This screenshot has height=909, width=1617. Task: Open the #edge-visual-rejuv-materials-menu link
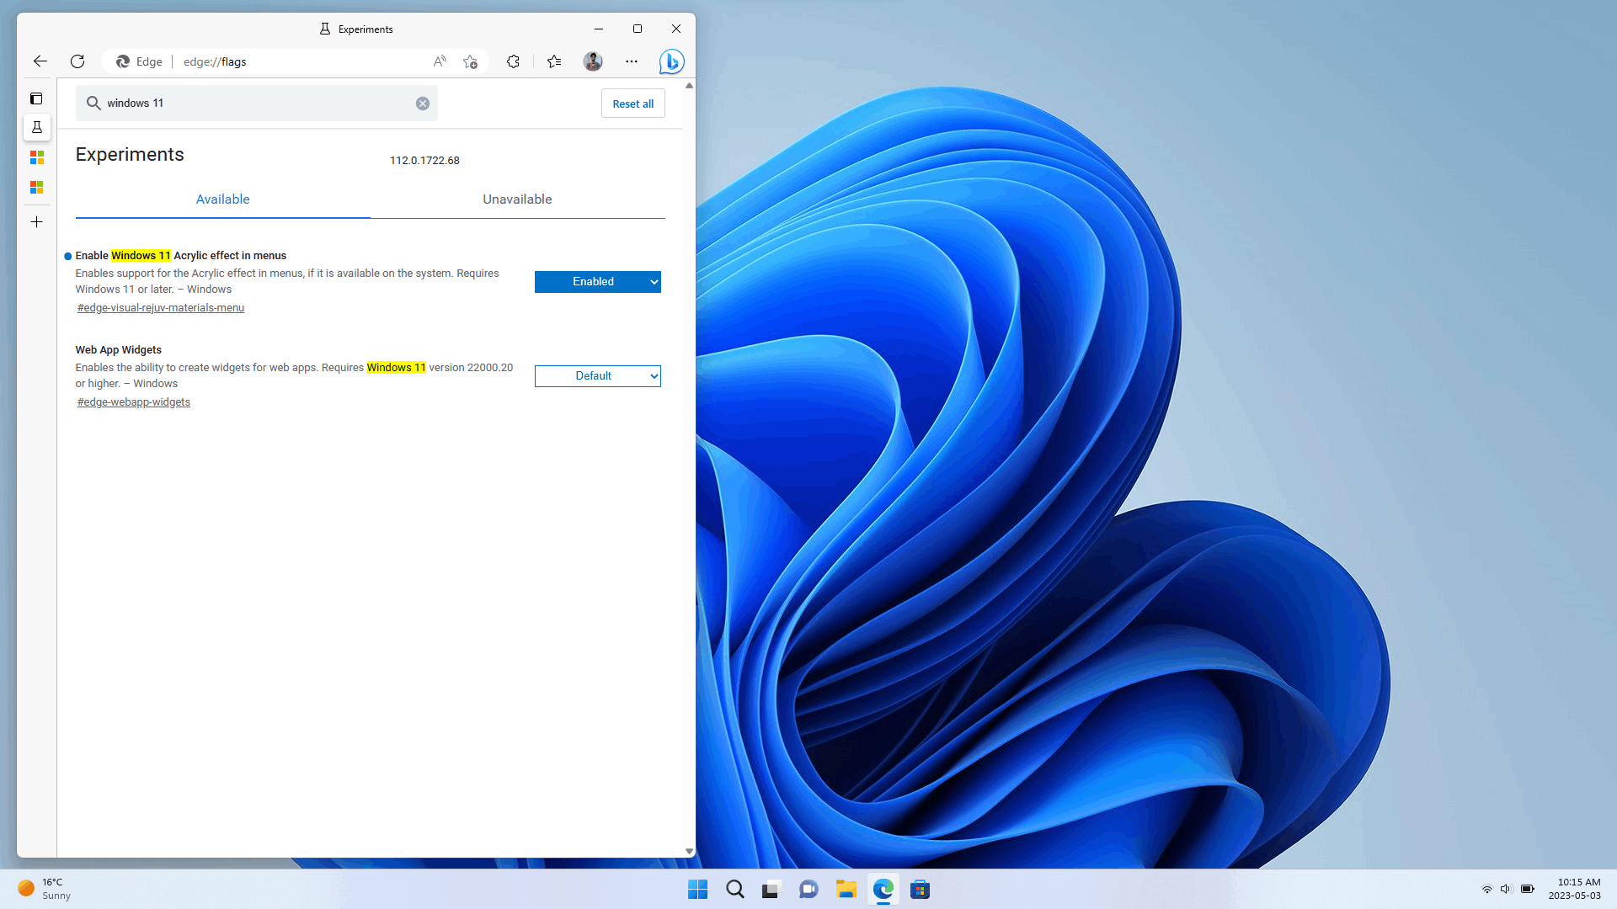(x=161, y=308)
